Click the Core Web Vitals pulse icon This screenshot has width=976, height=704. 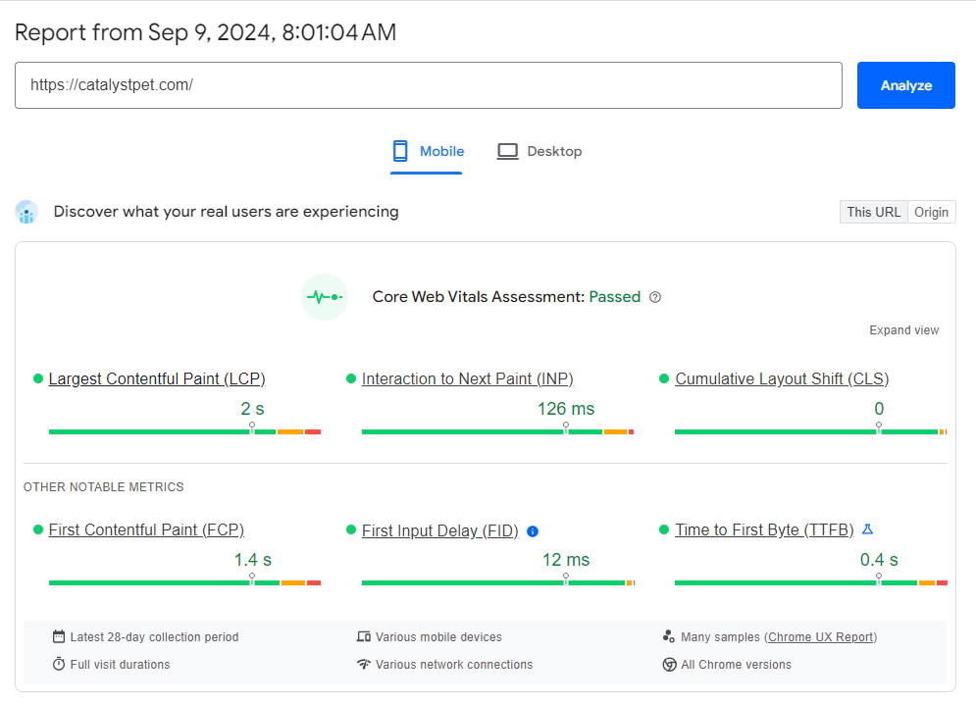[x=325, y=297]
